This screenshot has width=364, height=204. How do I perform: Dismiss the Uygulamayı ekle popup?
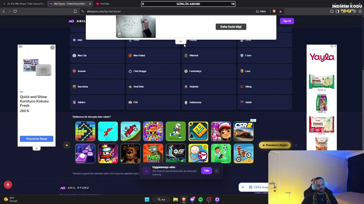tap(216, 171)
